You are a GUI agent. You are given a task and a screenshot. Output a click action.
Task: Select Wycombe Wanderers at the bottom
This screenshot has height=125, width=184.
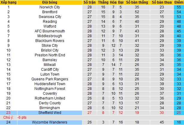point(49,122)
